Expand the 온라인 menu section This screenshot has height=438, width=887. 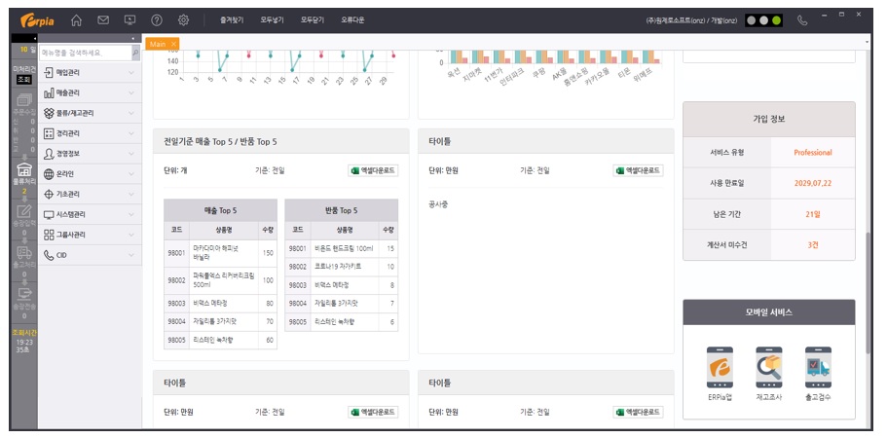(x=90, y=173)
